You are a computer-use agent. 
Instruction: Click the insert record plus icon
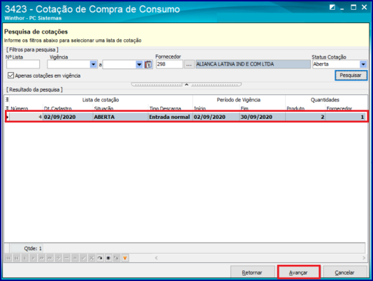click(58, 258)
